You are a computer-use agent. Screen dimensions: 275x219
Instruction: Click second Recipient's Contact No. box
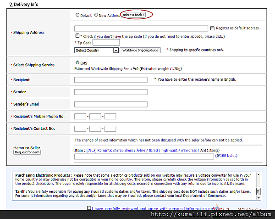(x=95, y=129)
